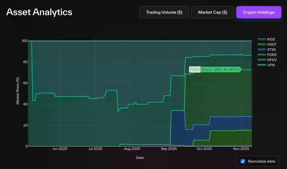Toggle the UPXI legend icon

pos(262,65)
